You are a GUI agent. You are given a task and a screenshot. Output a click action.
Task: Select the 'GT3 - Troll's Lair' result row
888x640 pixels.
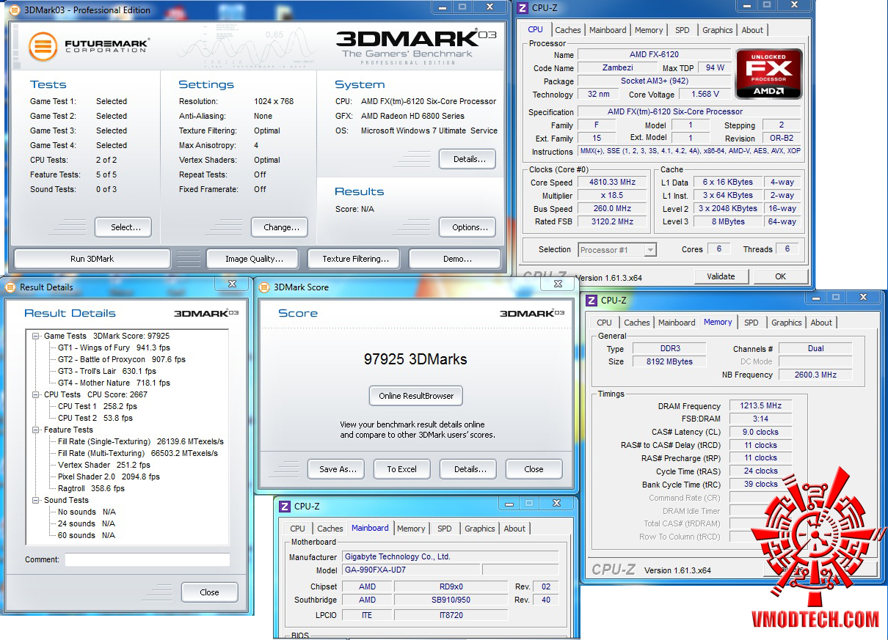pyautogui.click(x=107, y=371)
